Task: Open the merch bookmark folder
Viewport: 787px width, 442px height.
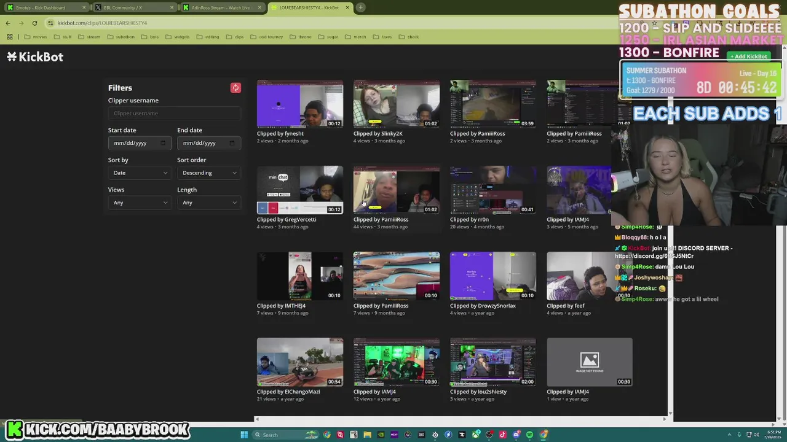Action: pyautogui.click(x=355, y=37)
